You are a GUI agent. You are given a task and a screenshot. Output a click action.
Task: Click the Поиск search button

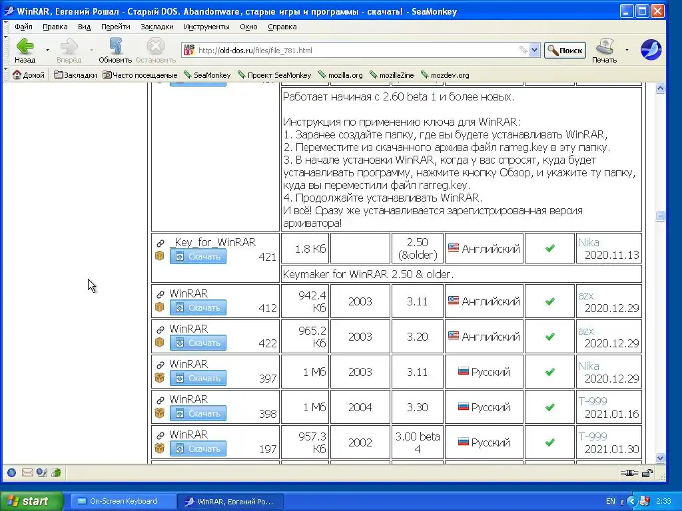[565, 50]
